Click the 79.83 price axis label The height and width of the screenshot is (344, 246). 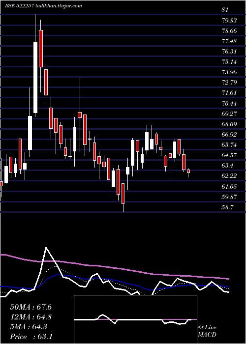(229, 21)
